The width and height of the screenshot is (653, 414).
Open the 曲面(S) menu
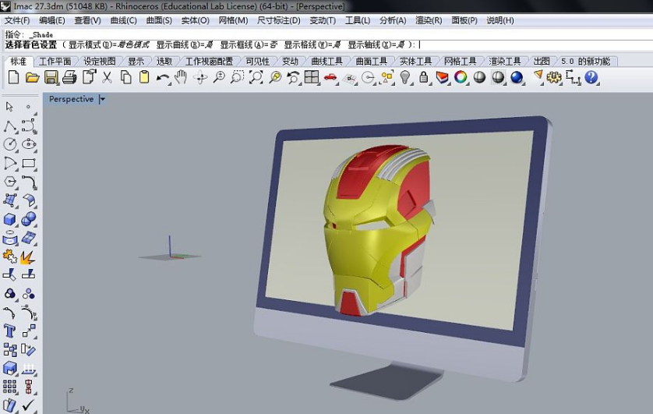[159, 20]
